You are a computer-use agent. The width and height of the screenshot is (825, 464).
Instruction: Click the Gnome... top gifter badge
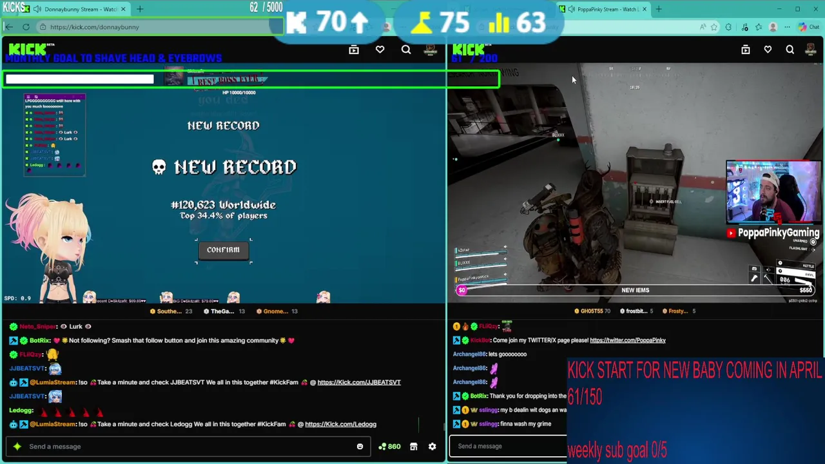click(277, 311)
